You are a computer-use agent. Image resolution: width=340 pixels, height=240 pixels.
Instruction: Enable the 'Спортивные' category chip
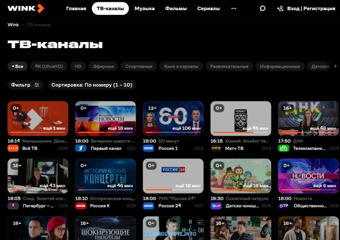[x=138, y=66]
